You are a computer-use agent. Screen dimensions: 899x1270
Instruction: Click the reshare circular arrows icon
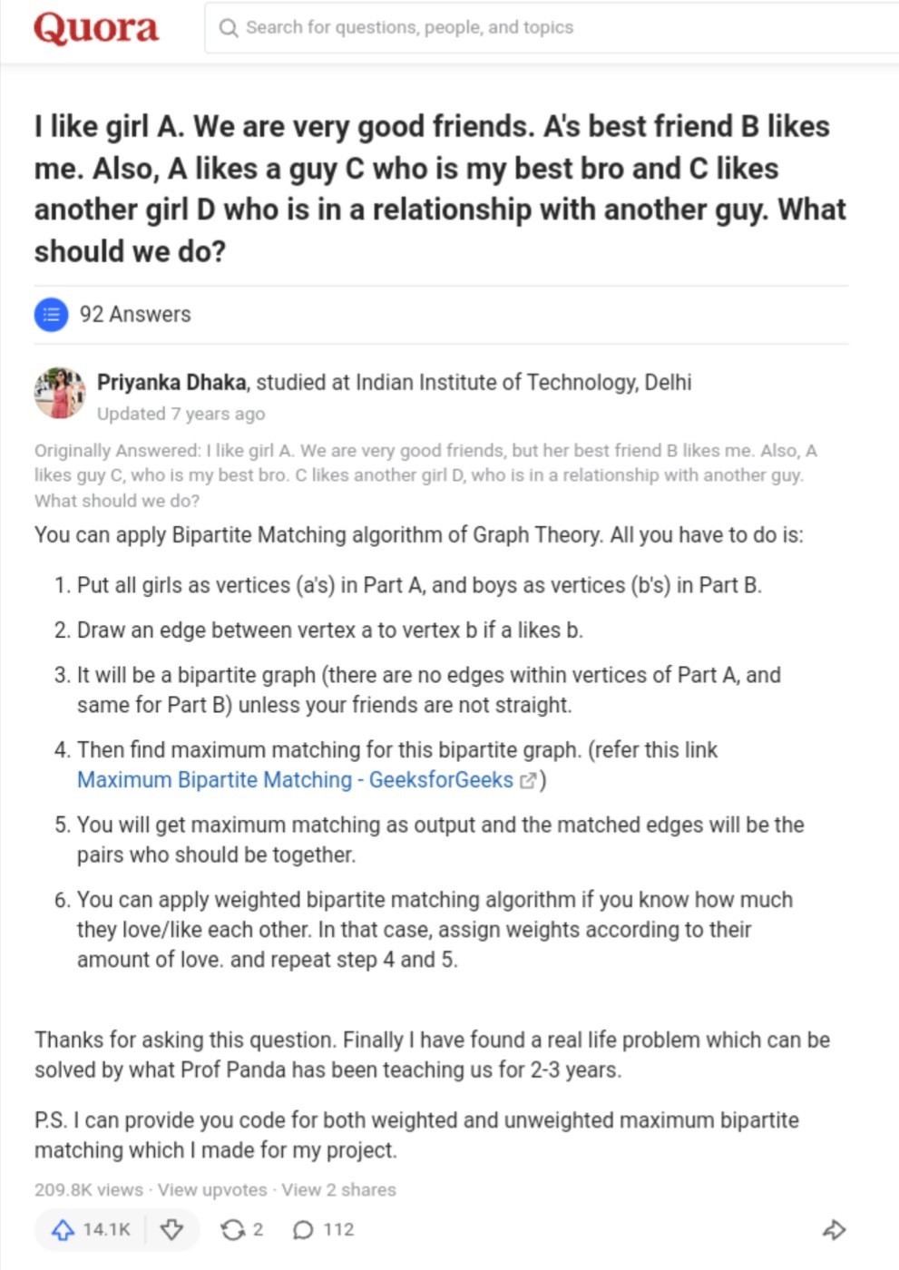coord(233,1230)
